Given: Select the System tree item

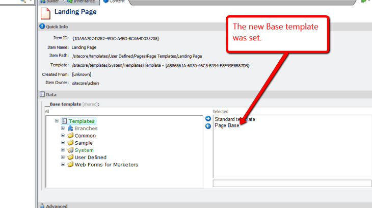Looking at the screenshot, I should tap(84, 150).
